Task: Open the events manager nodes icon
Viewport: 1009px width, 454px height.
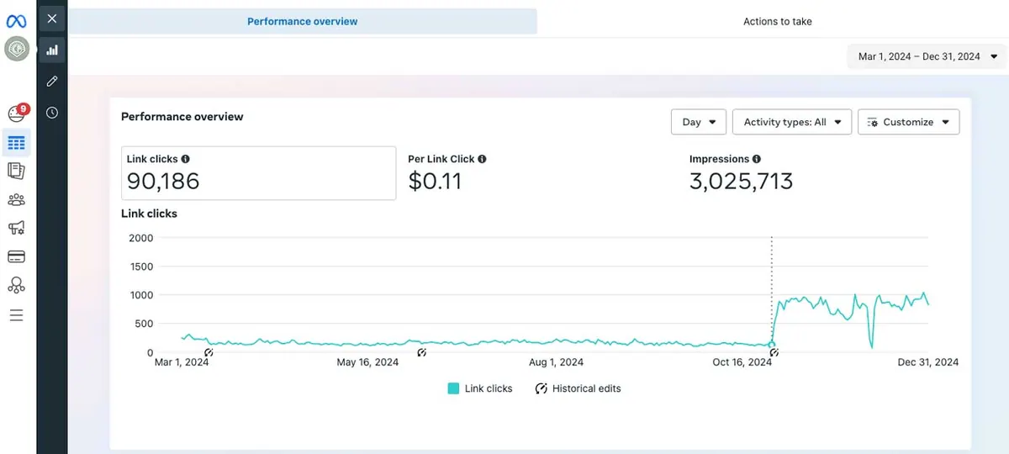Action: tap(16, 286)
